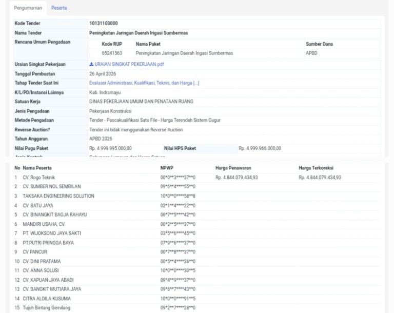Viewport: 394px width, 313px height.
Task: Click the tender code 10131103000
Action: point(104,24)
